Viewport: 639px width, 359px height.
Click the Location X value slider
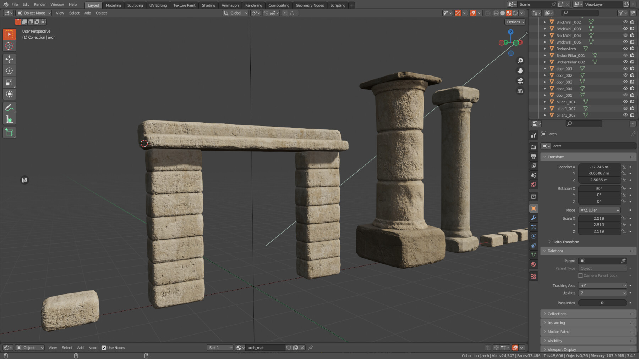[x=599, y=167]
